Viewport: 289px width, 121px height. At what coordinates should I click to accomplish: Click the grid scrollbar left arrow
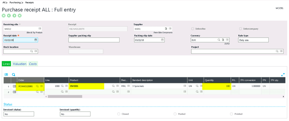46,97
